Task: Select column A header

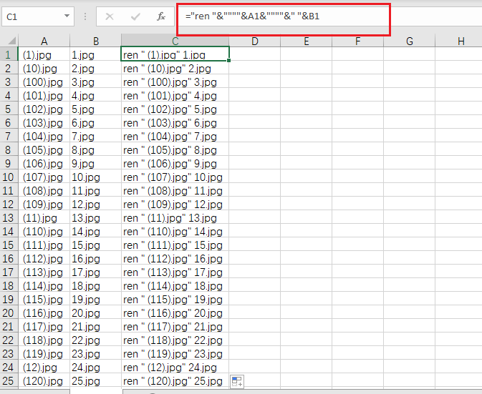Action: (44, 41)
